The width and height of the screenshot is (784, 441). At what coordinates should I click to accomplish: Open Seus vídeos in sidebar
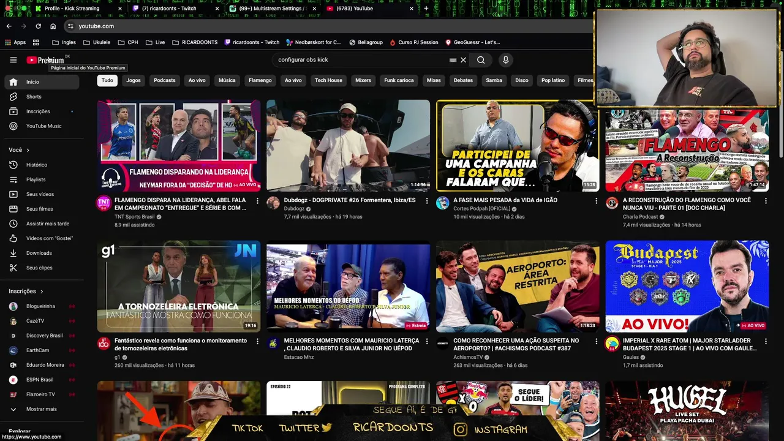pos(42,194)
